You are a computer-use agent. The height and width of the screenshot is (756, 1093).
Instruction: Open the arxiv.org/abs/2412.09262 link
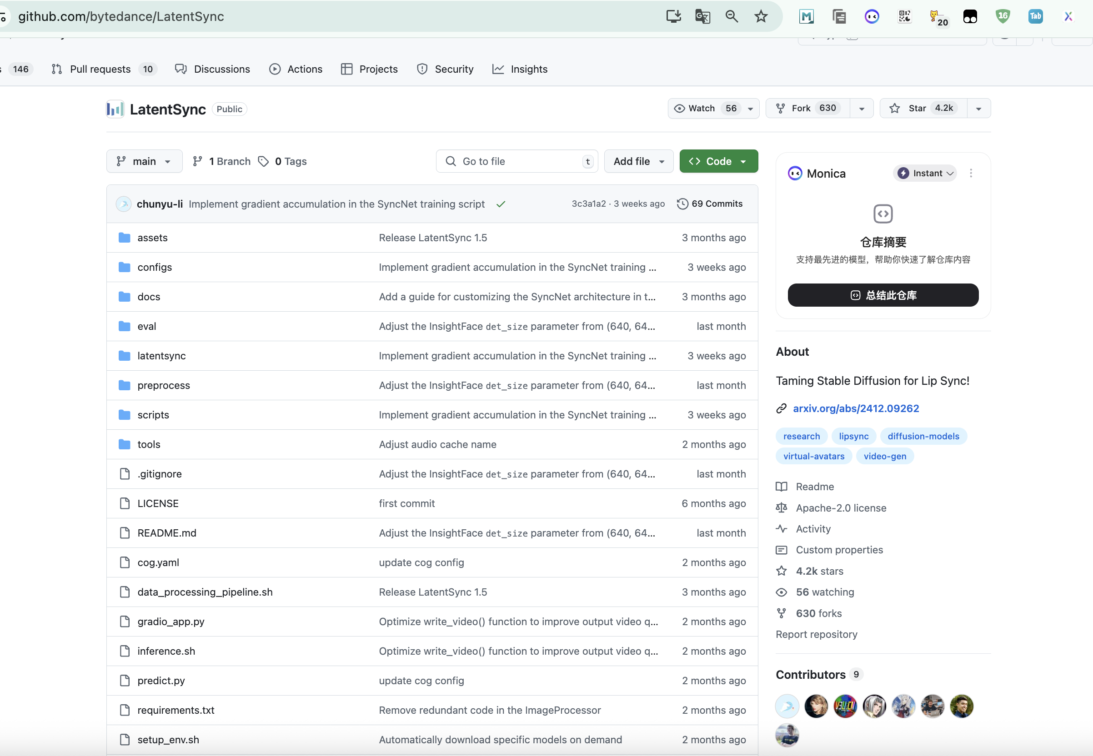tap(856, 408)
